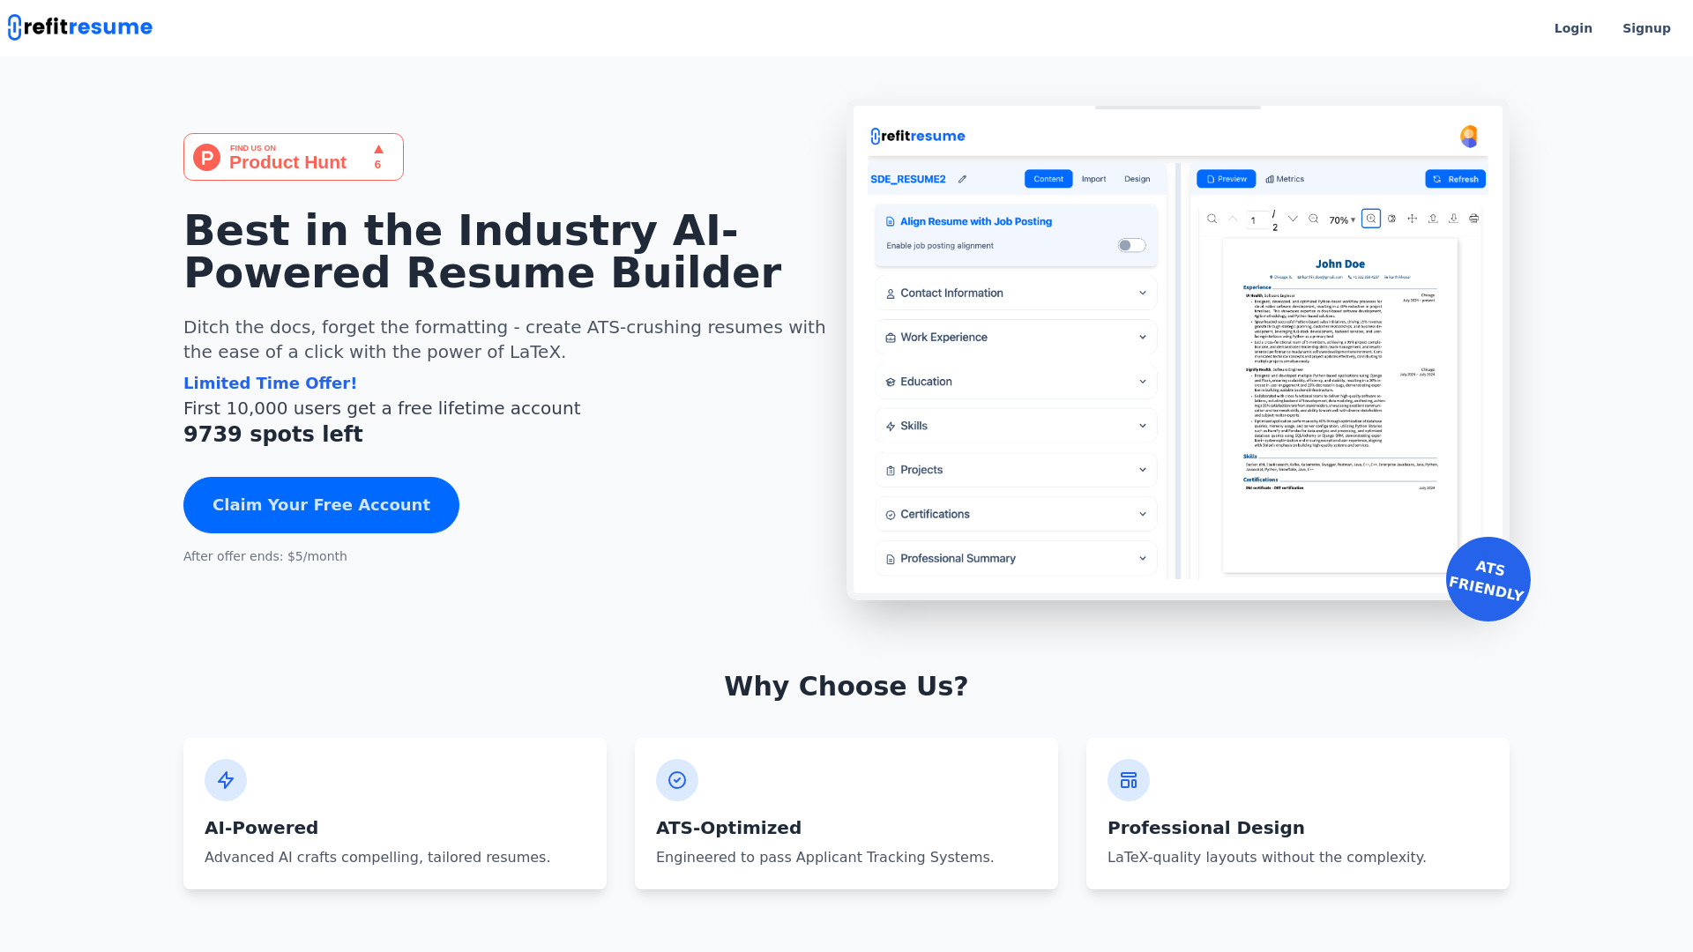Screen dimensions: 1693x952
Task: Expand the Professional Summary section
Action: (1143, 558)
